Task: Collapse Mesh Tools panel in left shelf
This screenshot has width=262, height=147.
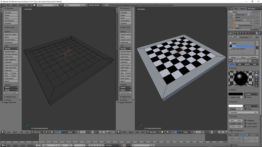Action: (9, 27)
